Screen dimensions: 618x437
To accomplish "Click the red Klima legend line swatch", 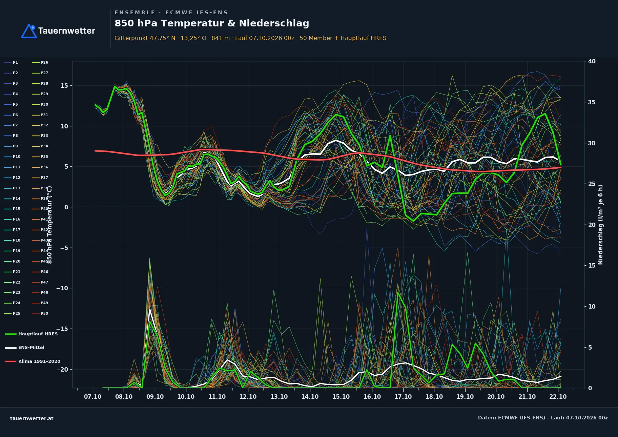I will pyautogui.click(x=11, y=361).
